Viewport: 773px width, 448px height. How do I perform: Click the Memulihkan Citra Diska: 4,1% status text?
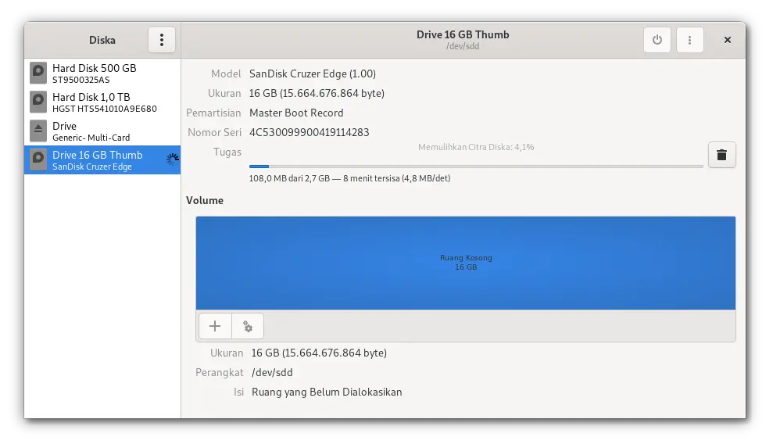[x=476, y=147]
